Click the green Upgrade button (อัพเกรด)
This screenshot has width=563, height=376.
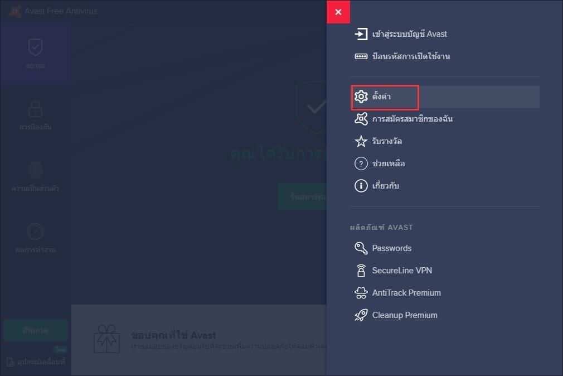[x=36, y=330]
